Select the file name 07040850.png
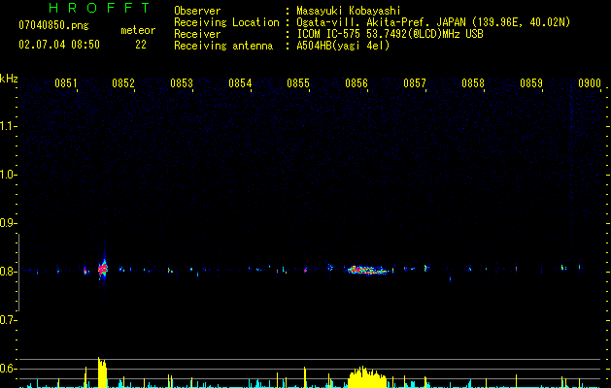This screenshot has width=611, height=388. [x=53, y=26]
